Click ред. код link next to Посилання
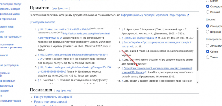222x106 pixels. (x=66, y=91)
